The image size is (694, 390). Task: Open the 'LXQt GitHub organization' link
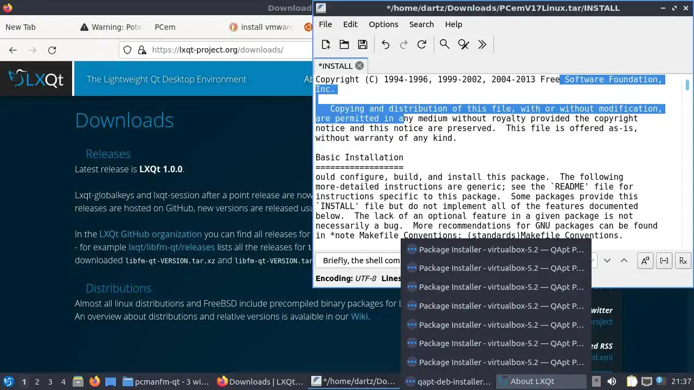tap(150, 234)
